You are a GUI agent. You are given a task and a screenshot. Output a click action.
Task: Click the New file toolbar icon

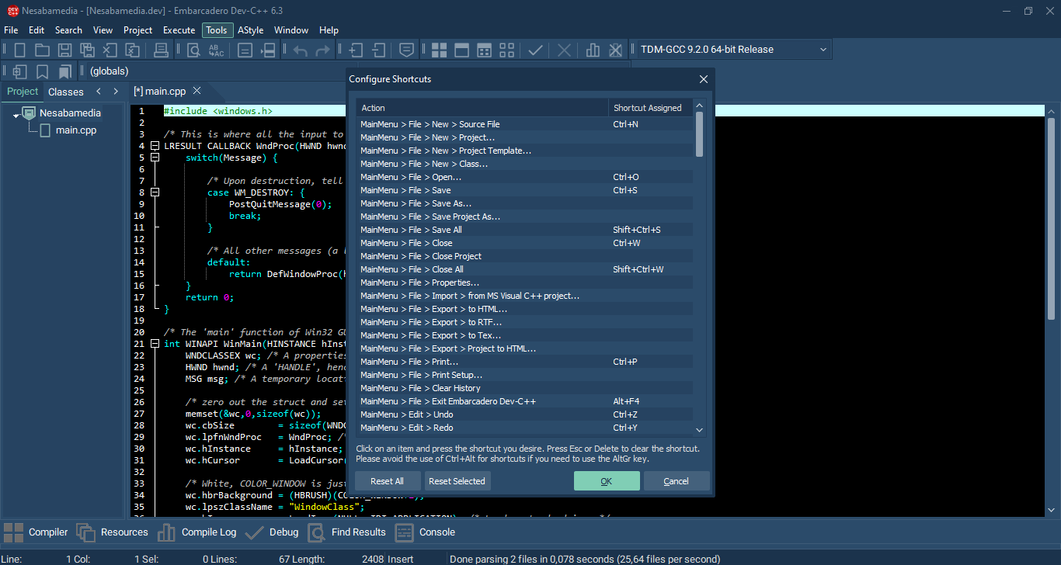coord(20,50)
